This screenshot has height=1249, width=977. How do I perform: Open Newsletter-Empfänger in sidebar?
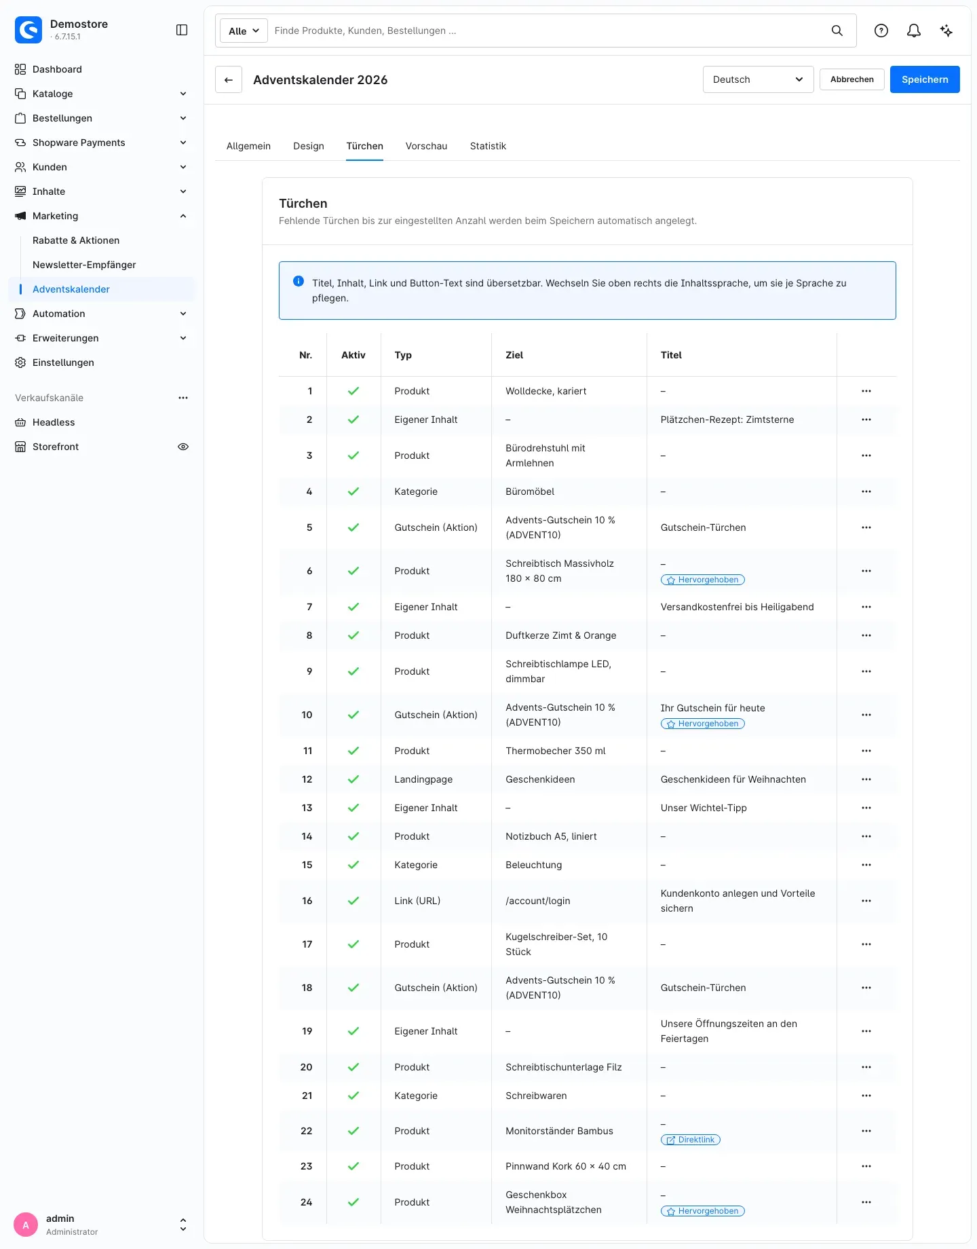tap(84, 265)
